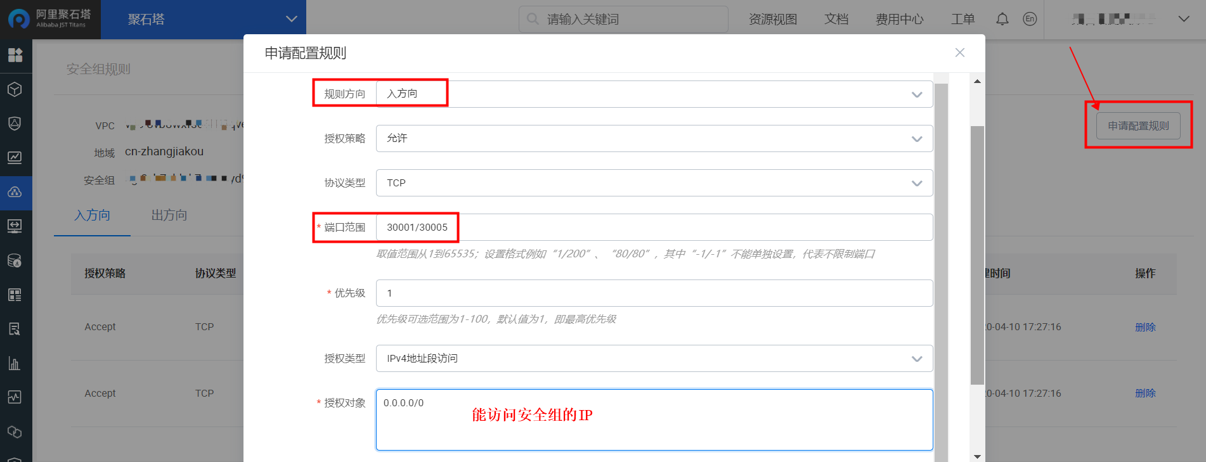Open the 授权策略 dropdown showing 允许
This screenshot has height=462, width=1206.
(x=654, y=138)
